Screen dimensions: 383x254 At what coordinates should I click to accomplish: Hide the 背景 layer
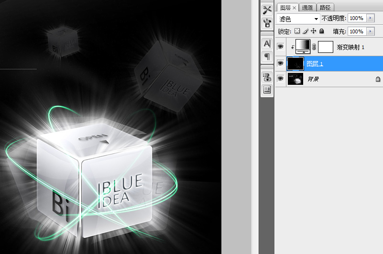pyautogui.click(x=280, y=79)
